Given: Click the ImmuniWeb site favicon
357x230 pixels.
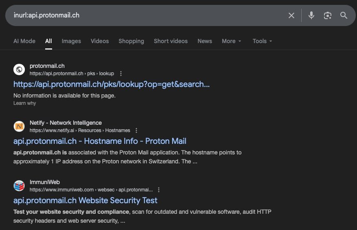Looking at the screenshot, I should tap(19, 186).
